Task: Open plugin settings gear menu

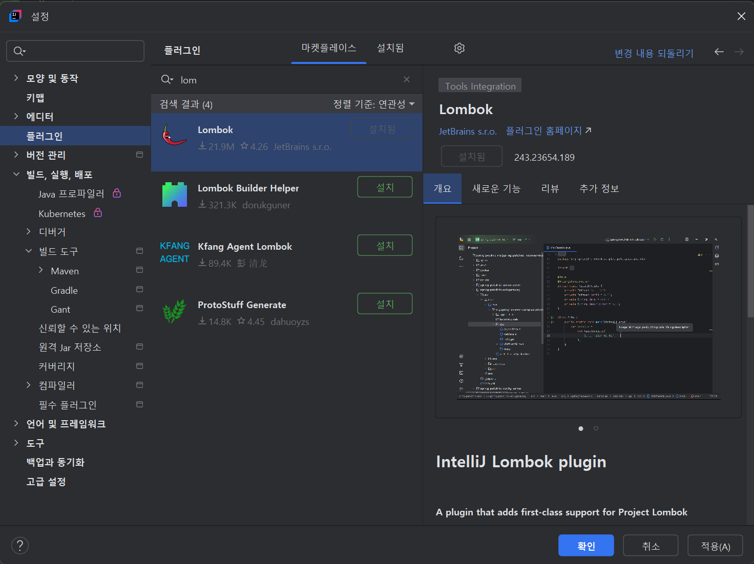Action: [459, 48]
